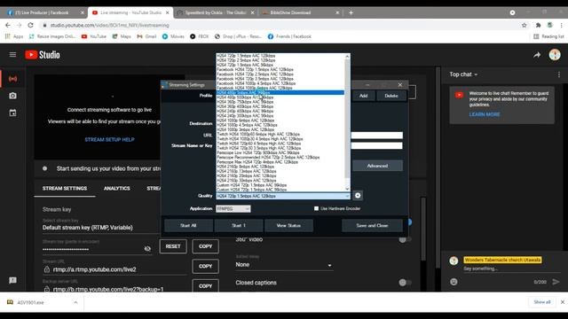Screen dimensions: 568x319
Task: Open the Chrome extensions puzzle icon
Action: 539,26
